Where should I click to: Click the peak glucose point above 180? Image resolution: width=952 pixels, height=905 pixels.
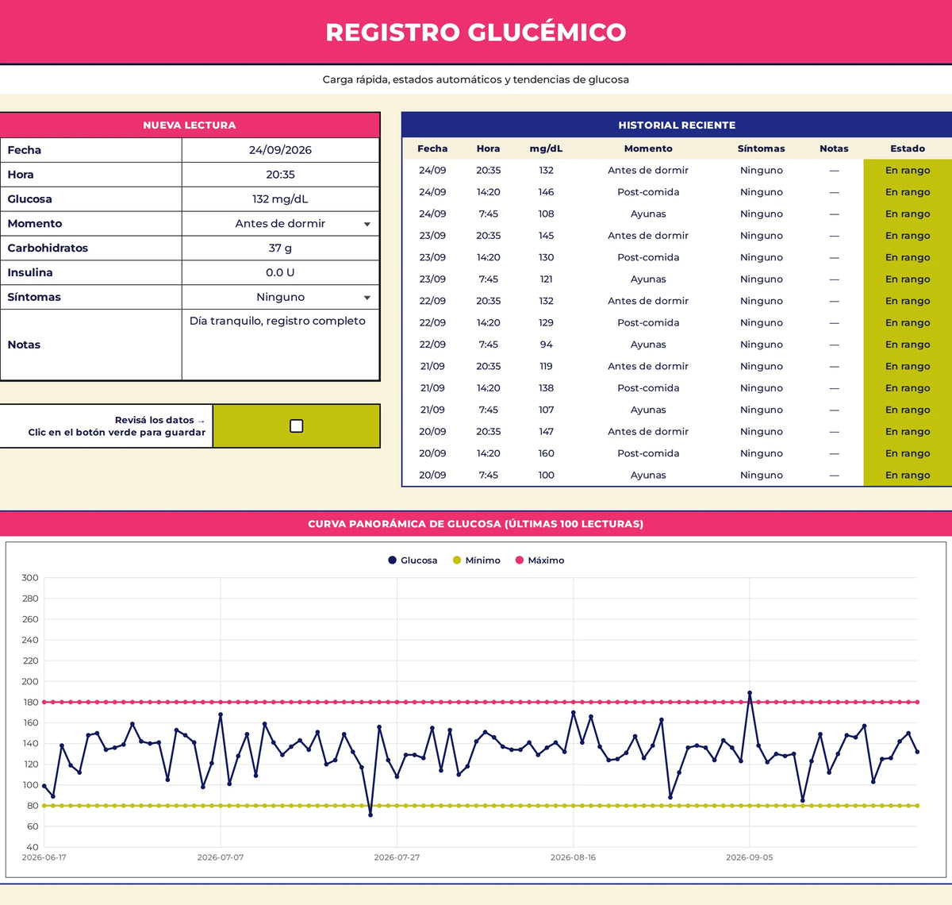(750, 693)
